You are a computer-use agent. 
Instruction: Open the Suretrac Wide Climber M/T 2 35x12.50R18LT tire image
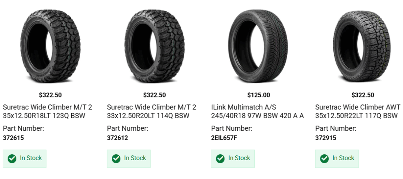click(x=50, y=44)
